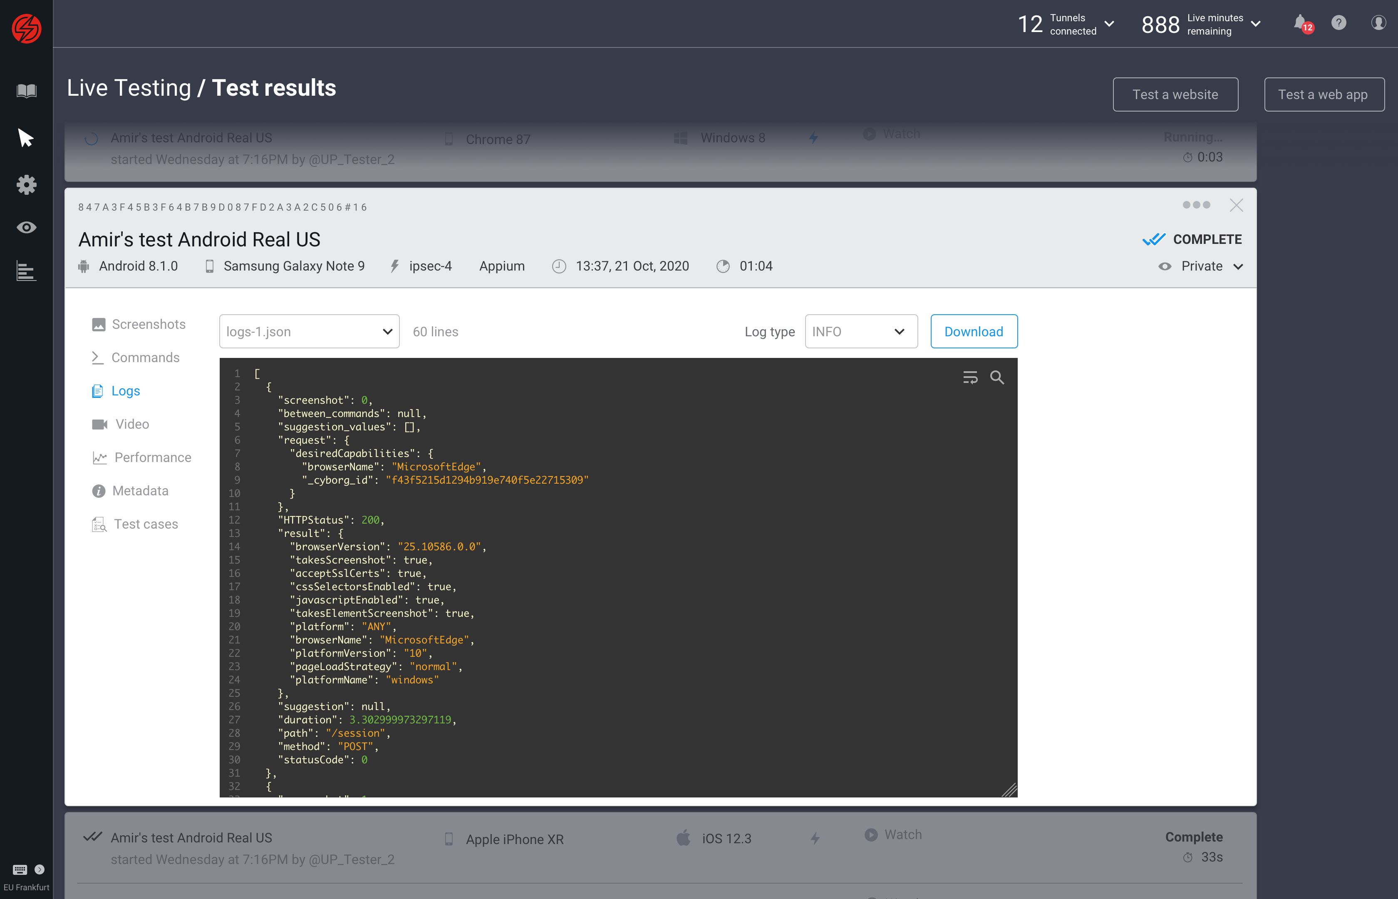Open the three dots more options menu
Screen dimensions: 1398x899
(1196, 205)
